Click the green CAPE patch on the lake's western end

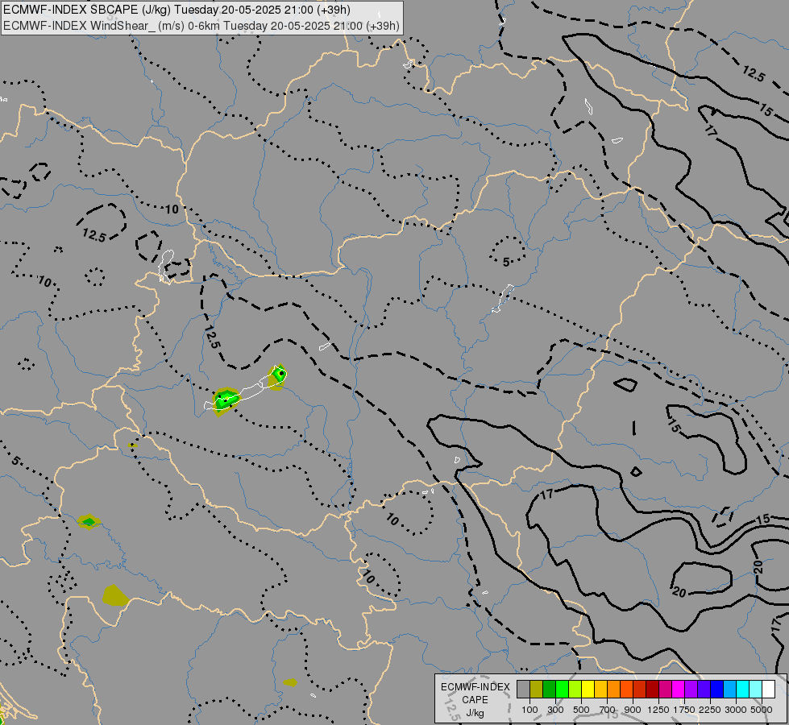224,400
